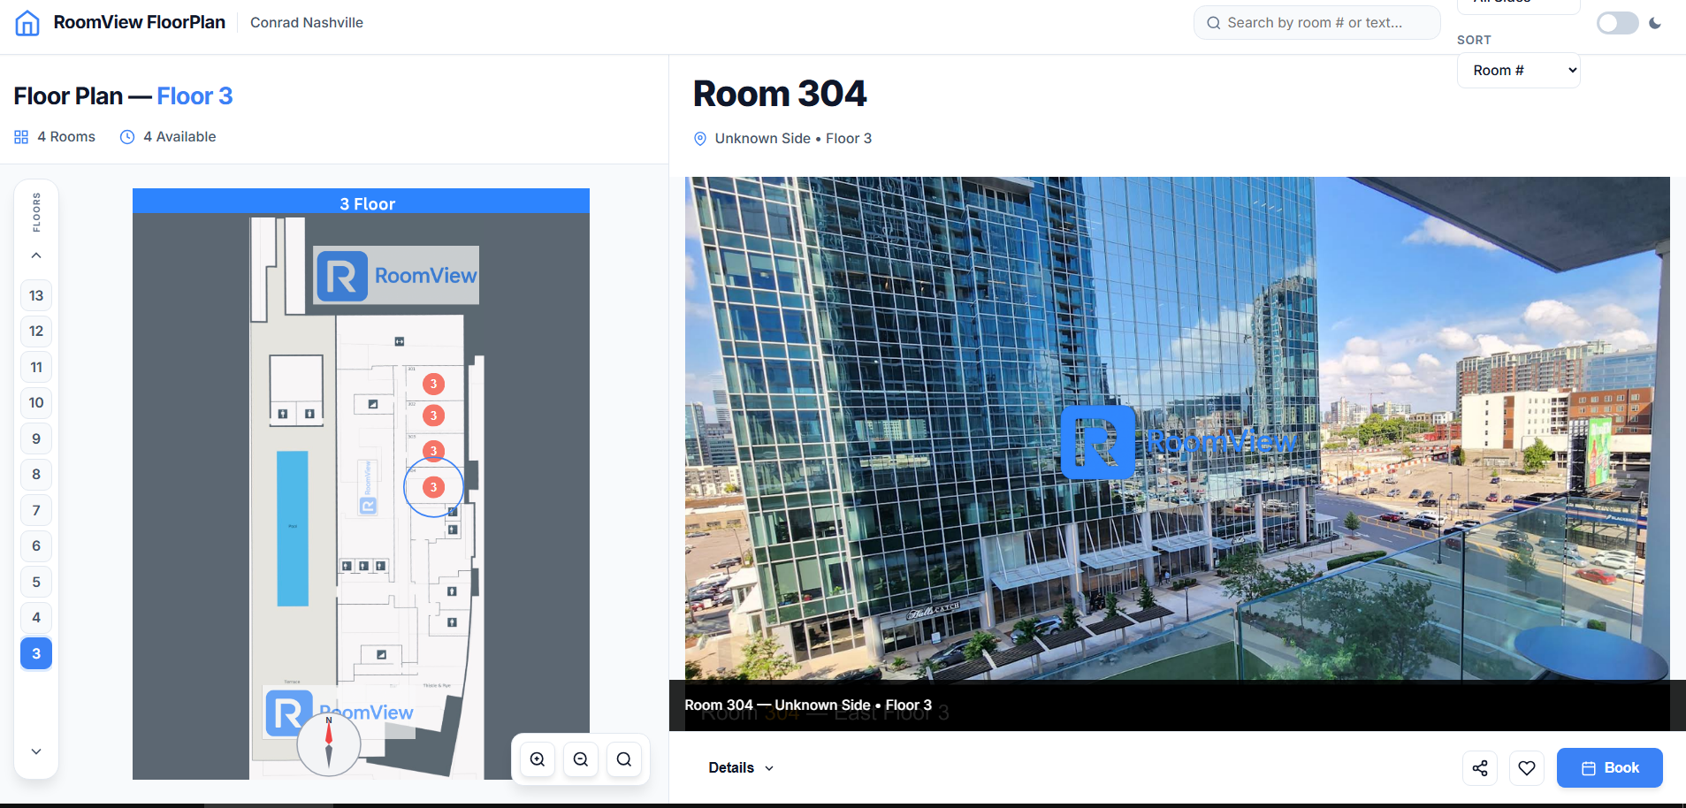Zoom in on the floor plan
The image size is (1686, 808).
pos(538,759)
